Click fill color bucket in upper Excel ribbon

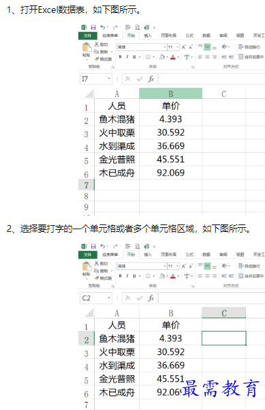pyautogui.click(x=162, y=57)
